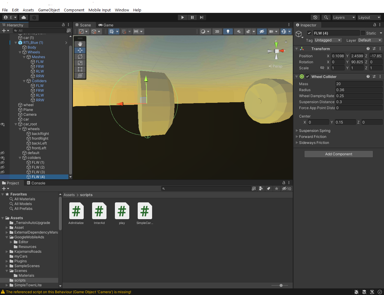Click search by label icon in Project
384x295 pixels.
(269, 189)
